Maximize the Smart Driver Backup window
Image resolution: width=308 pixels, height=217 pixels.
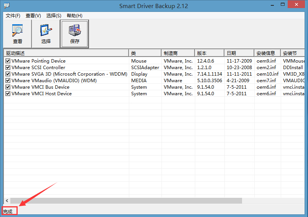pyautogui.click(x=283, y=4)
